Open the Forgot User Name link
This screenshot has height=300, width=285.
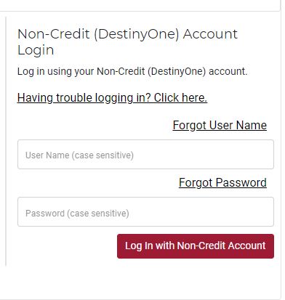point(220,126)
